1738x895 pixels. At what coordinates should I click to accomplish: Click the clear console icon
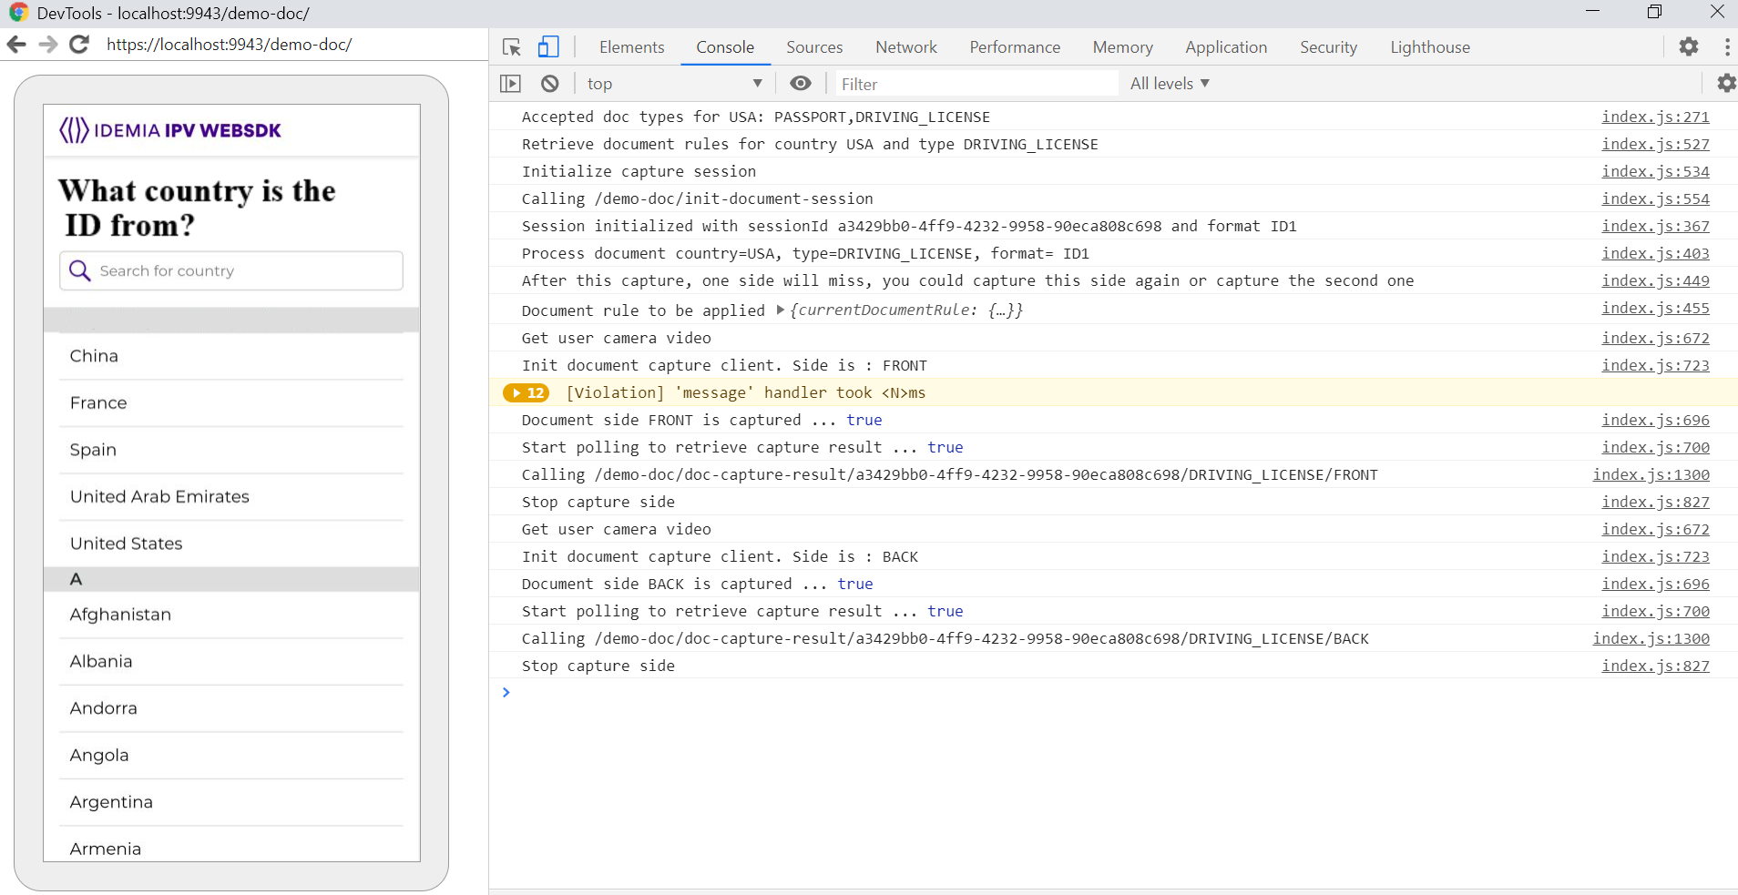(x=549, y=84)
